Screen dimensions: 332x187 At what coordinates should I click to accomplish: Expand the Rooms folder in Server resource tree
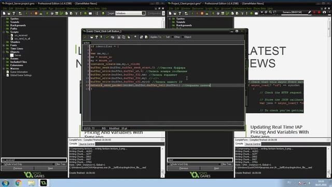point(4,59)
